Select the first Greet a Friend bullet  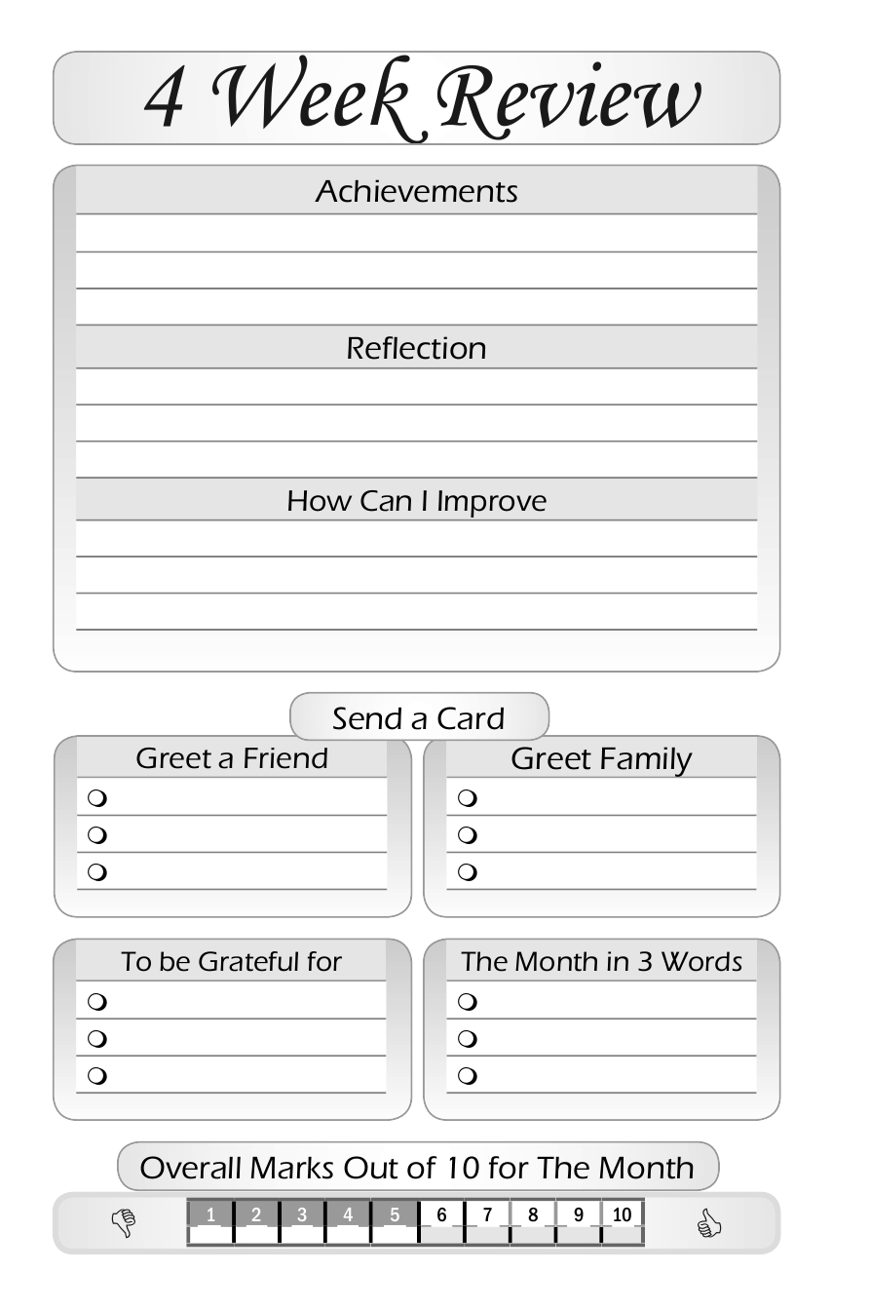(96, 798)
